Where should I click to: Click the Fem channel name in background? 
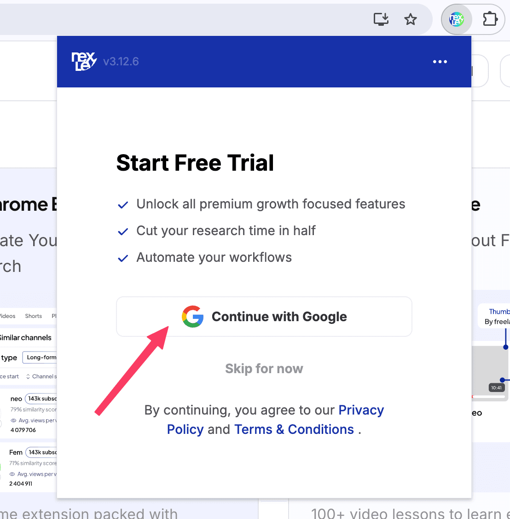[16, 452]
